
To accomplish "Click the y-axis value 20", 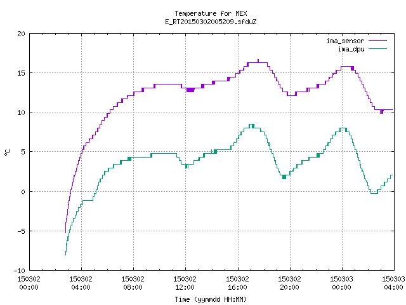I will tap(21, 34).
